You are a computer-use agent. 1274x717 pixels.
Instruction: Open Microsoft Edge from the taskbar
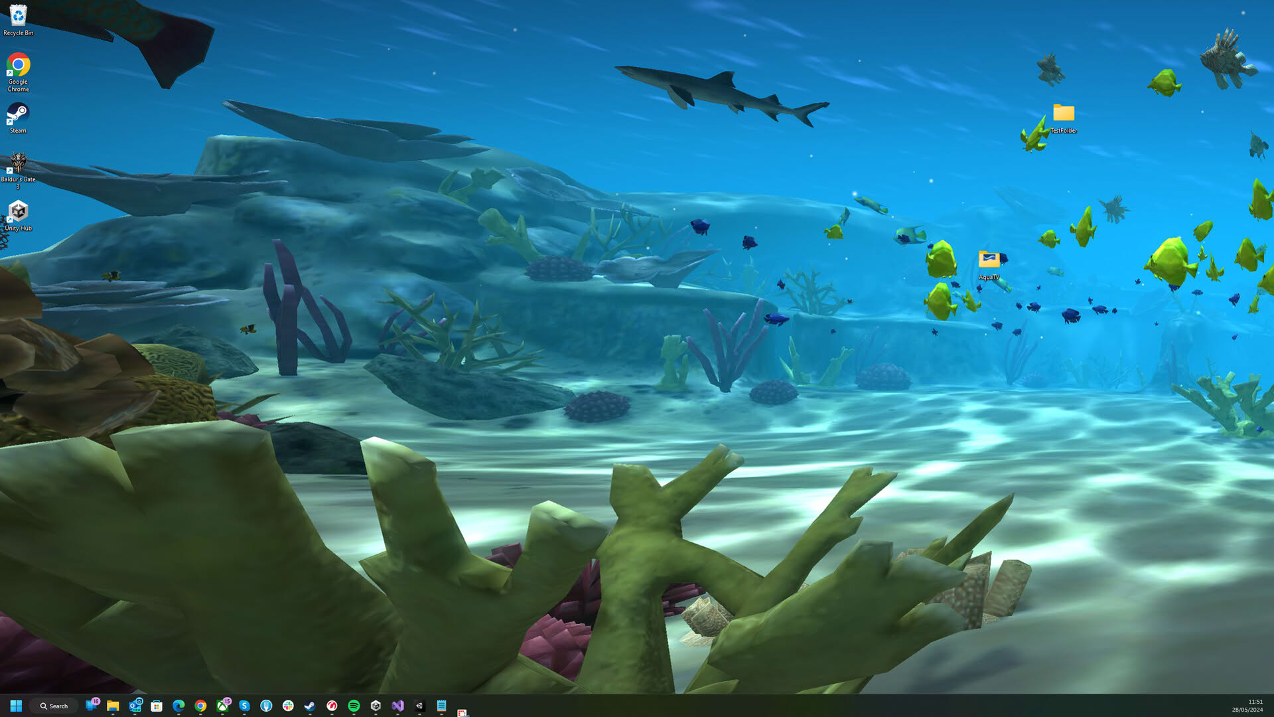pos(178,706)
